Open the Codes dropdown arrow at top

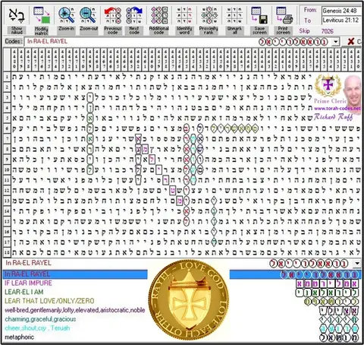pos(335,42)
